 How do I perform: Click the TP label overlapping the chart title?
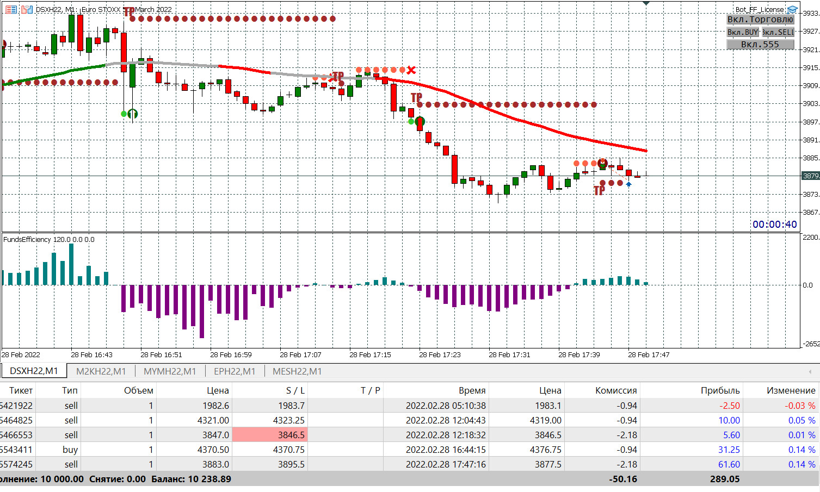tap(129, 12)
